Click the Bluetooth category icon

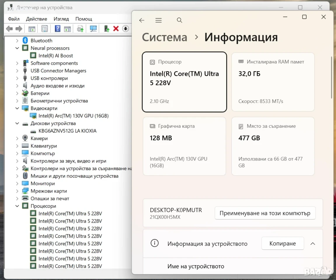(25, 40)
